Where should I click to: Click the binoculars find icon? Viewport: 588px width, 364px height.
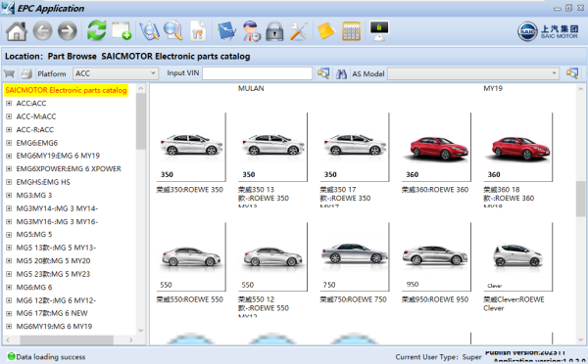coord(341,73)
